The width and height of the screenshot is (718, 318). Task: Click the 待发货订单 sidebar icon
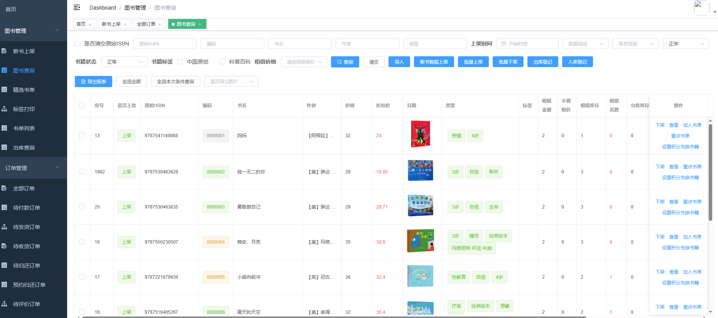(4, 227)
